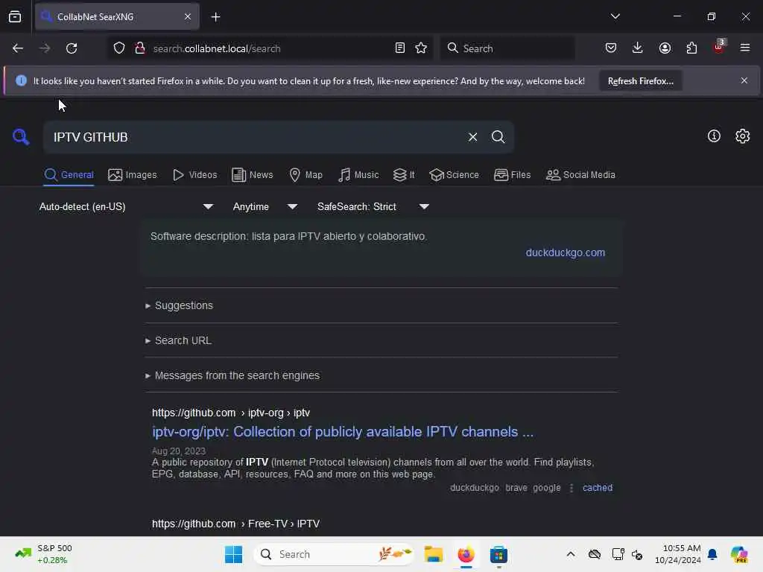Screen dimensions: 763x572
Task: View site security lock information
Action: click(x=140, y=48)
